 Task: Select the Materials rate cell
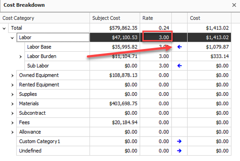[x=156, y=103]
